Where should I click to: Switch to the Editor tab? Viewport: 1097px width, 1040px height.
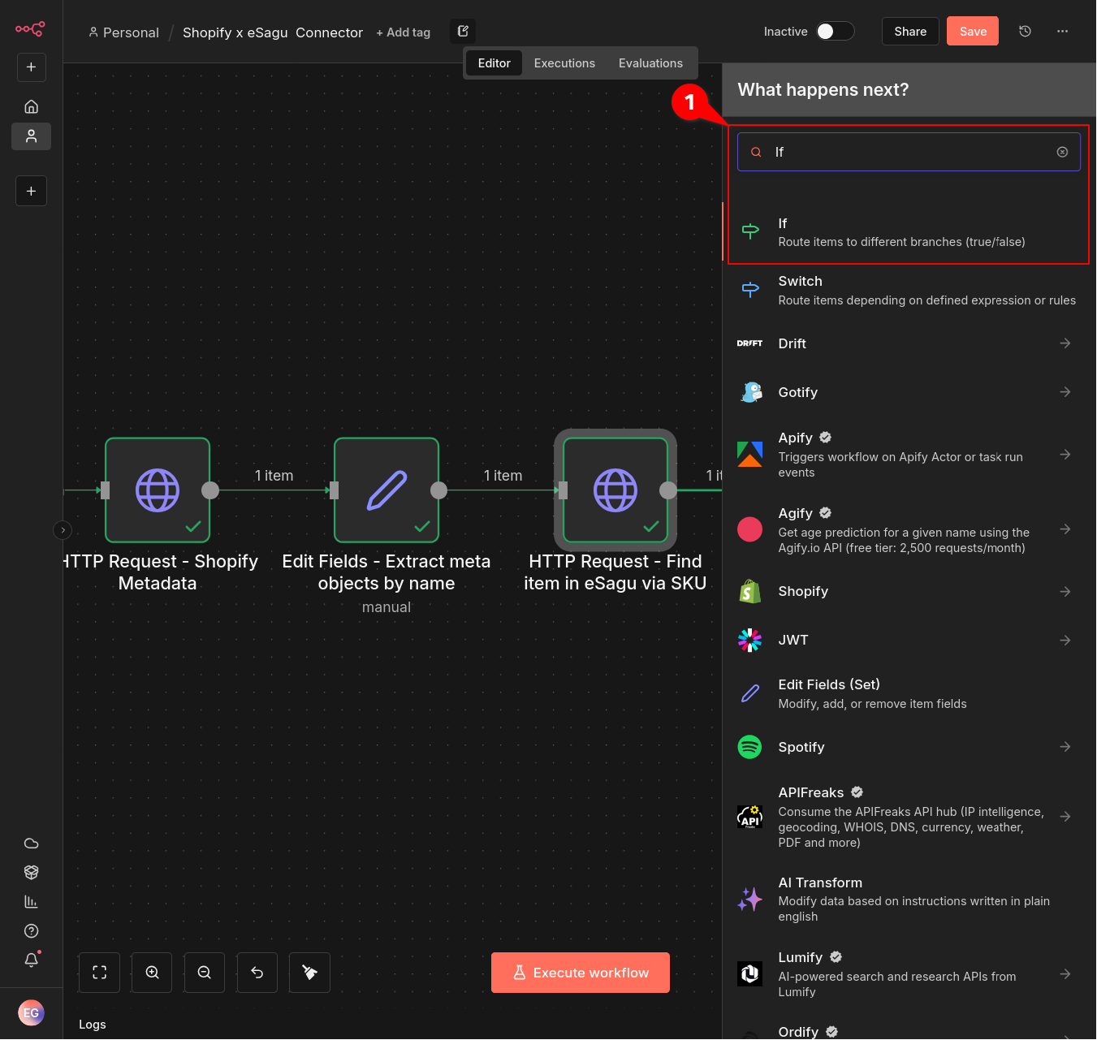[494, 63]
